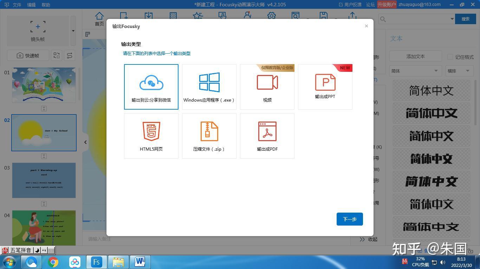480x269 pixels.
Task: Open the 帮助 menu
Action: point(46,5)
